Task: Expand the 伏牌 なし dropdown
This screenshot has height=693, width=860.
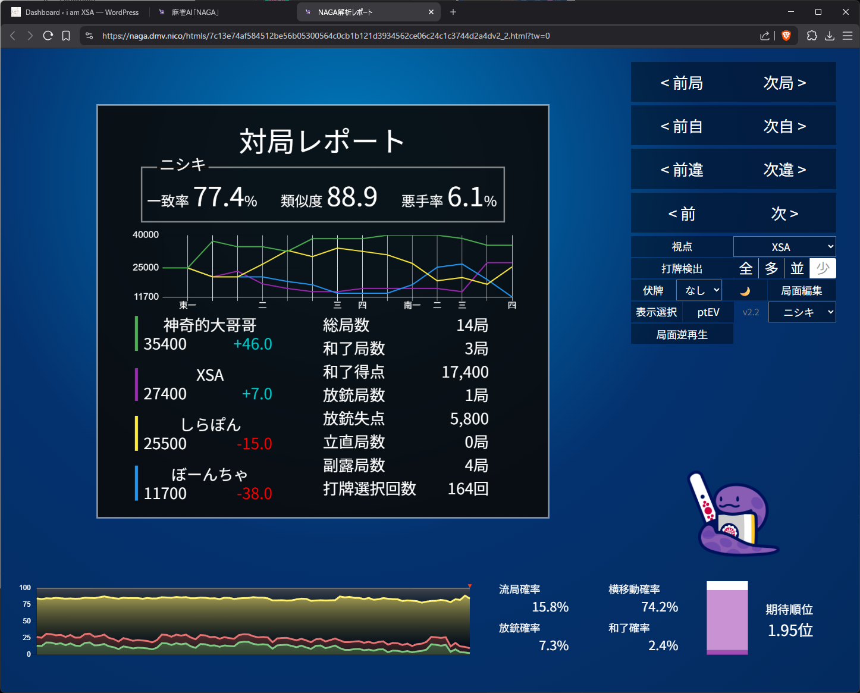Action: 699,290
